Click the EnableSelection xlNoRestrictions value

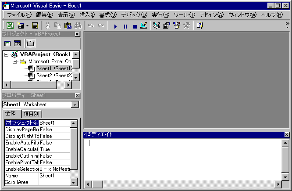point(54,169)
